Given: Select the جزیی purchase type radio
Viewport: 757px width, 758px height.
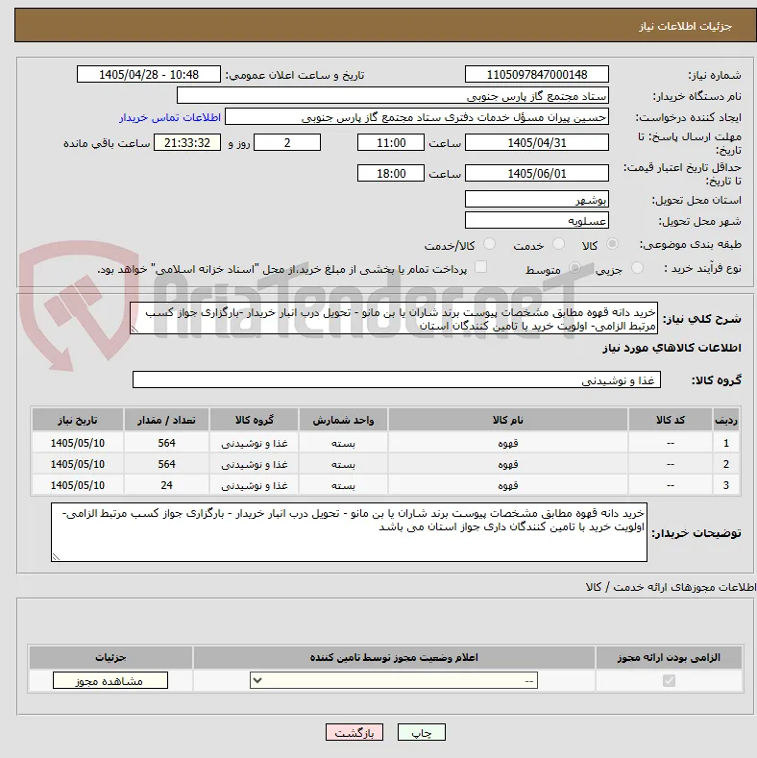Looking at the screenshot, I should (x=637, y=267).
